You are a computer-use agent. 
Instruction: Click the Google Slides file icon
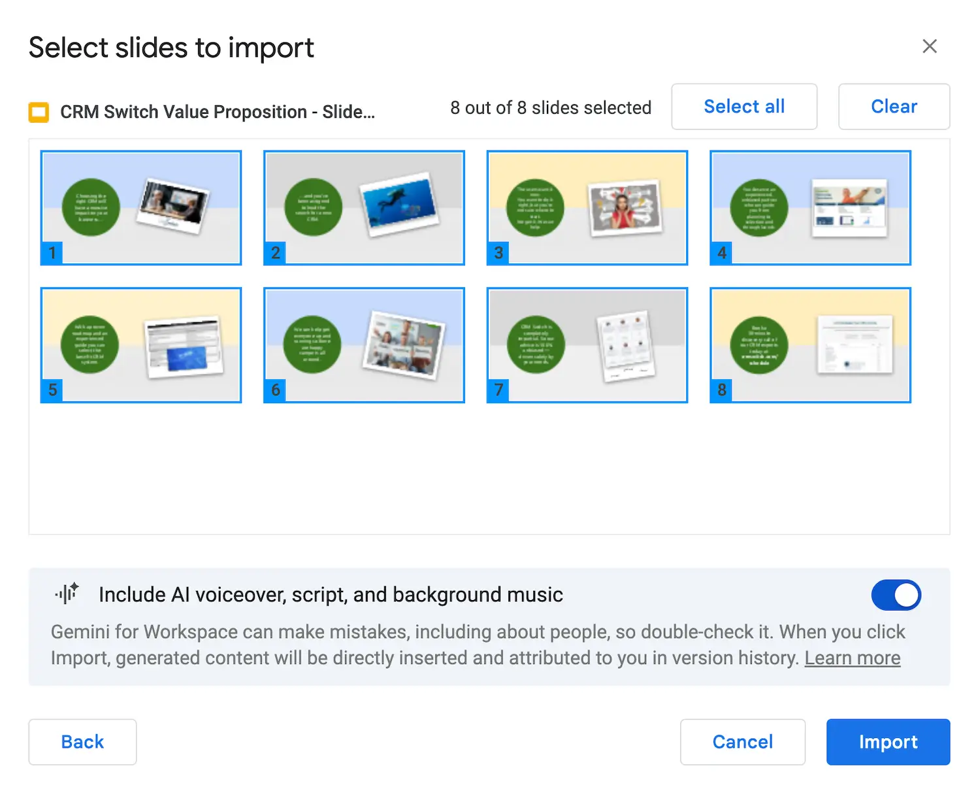click(39, 112)
